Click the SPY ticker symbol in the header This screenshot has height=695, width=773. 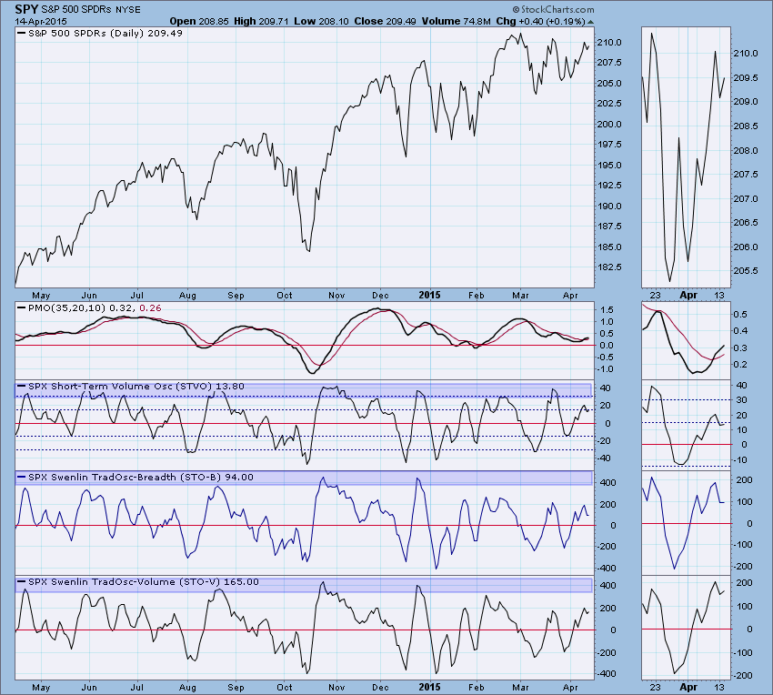26,9
